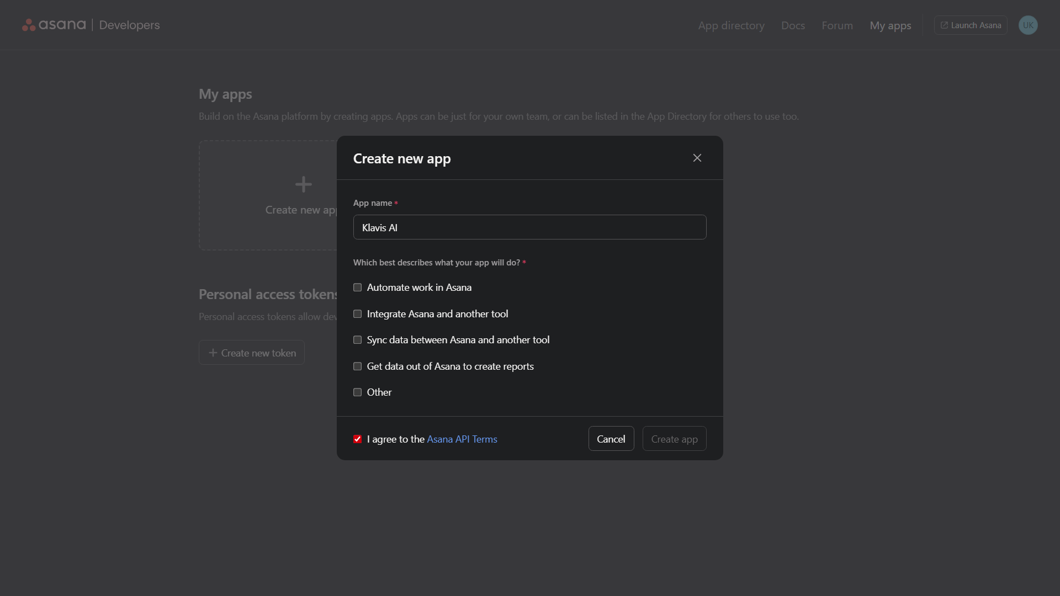Click the Developers header label

point(129,25)
